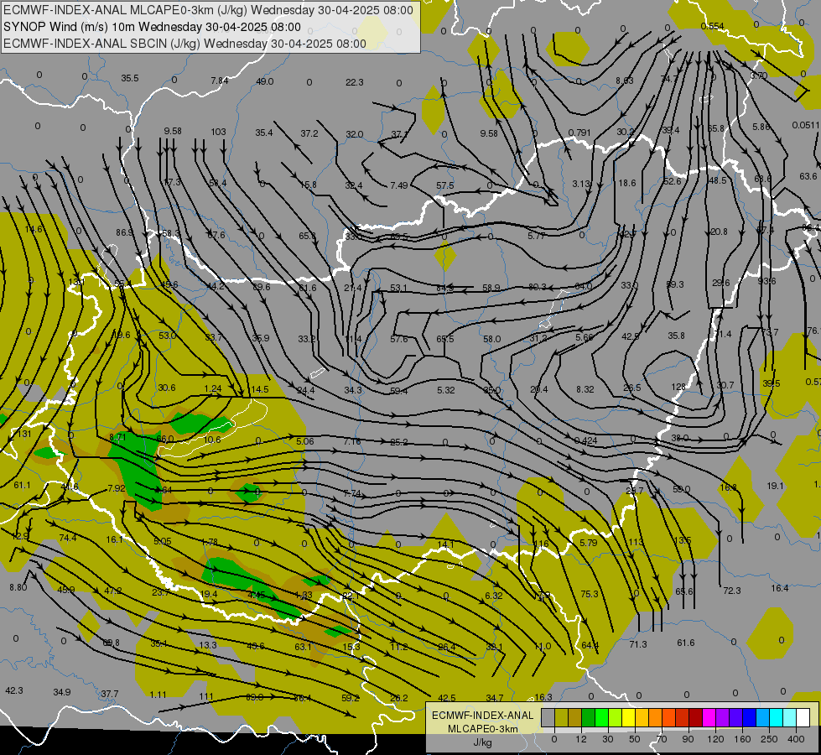
Task: Click the map value 72.3
Action: (x=731, y=591)
